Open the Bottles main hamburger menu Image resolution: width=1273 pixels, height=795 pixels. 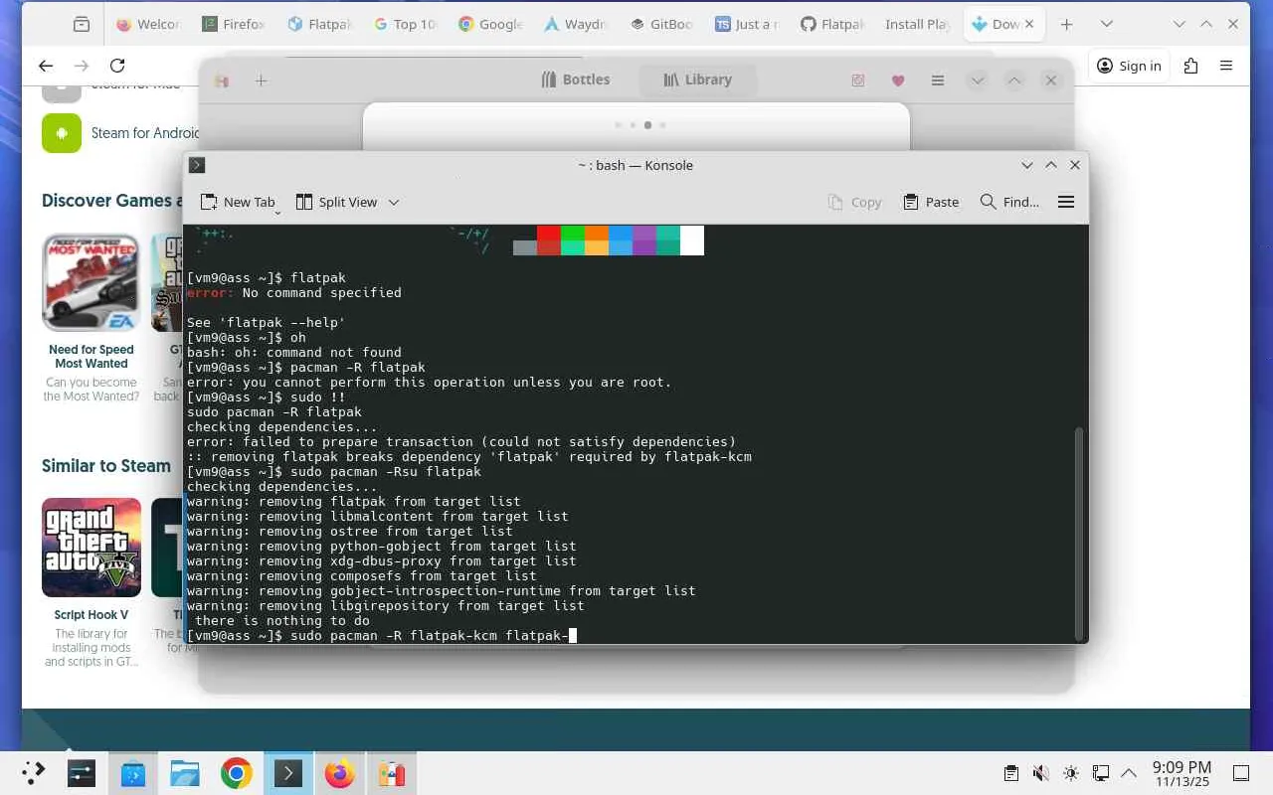tap(937, 80)
